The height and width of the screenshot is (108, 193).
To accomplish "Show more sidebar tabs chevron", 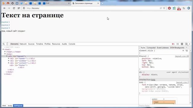I will click(187, 47).
